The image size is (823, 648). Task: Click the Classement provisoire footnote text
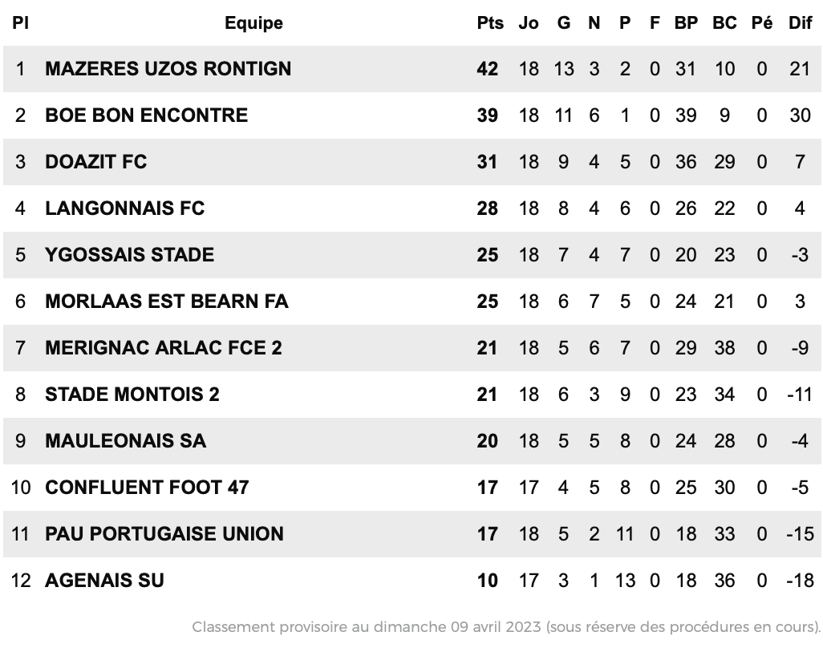tap(506, 627)
